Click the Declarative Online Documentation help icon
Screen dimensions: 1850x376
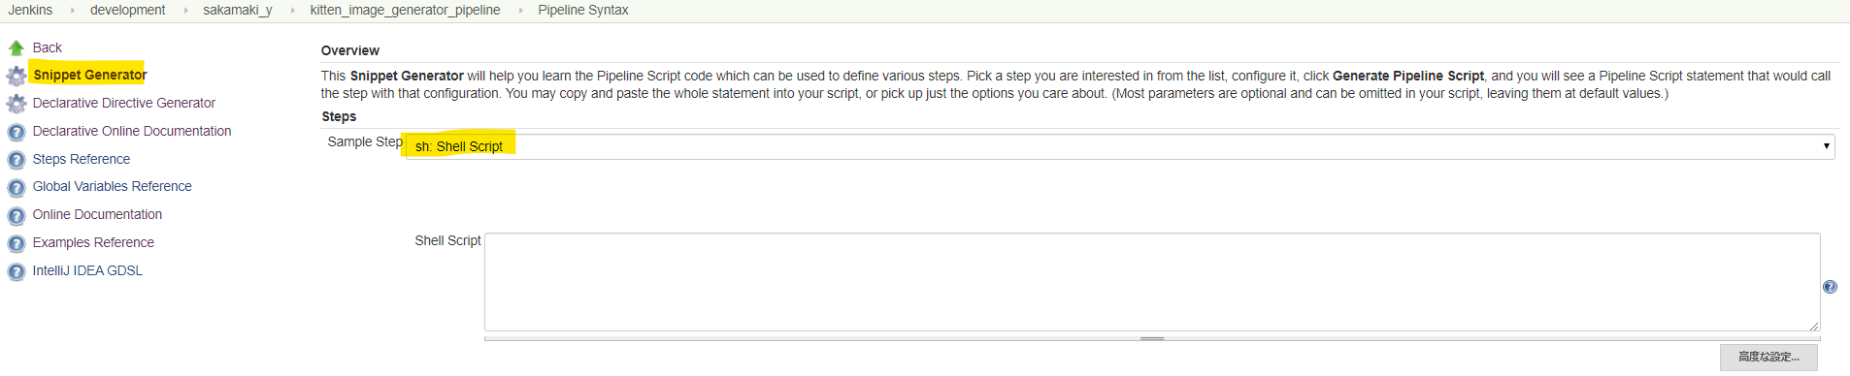17,132
